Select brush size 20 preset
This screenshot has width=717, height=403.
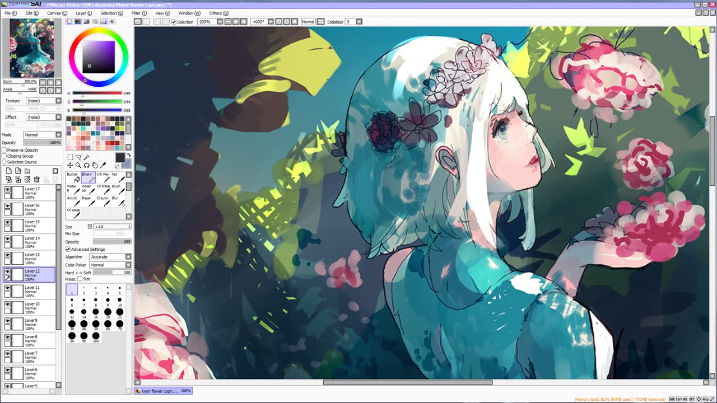(x=108, y=313)
